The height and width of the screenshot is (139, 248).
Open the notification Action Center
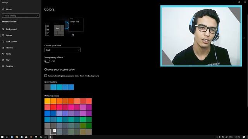coord(244,137)
